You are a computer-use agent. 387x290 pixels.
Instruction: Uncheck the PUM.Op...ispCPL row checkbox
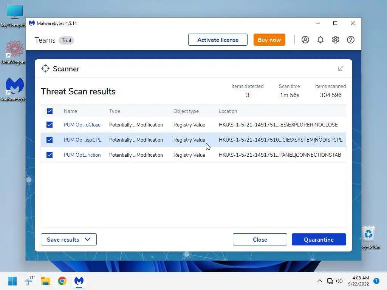[50, 140]
